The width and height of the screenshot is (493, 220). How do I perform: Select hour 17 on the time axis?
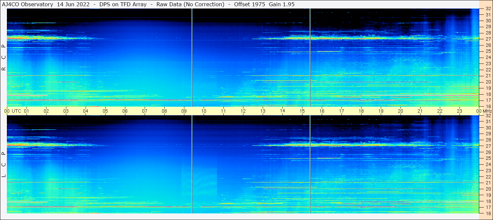coord(341,111)
